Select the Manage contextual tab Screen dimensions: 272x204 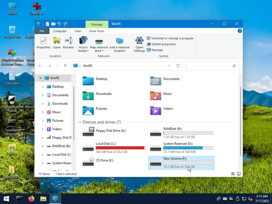click(x=97, y=24)
